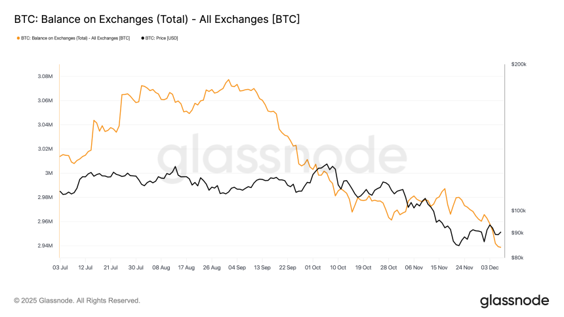Click the black legend dot for BTC Price

[x=142, y=38]
